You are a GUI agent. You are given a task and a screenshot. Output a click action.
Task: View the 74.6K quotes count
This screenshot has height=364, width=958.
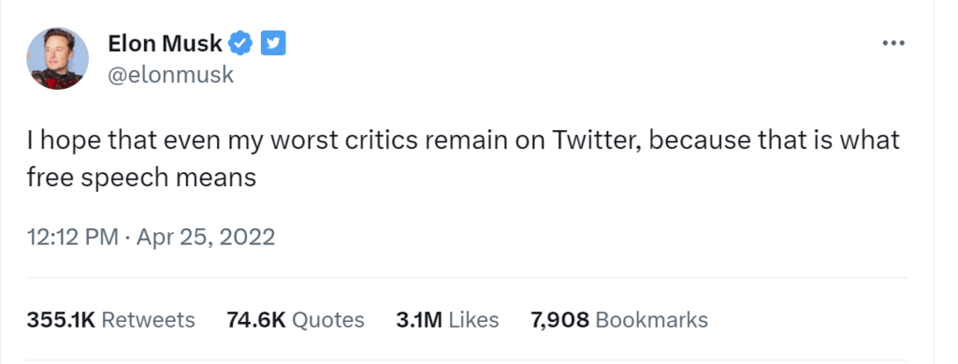256,320
